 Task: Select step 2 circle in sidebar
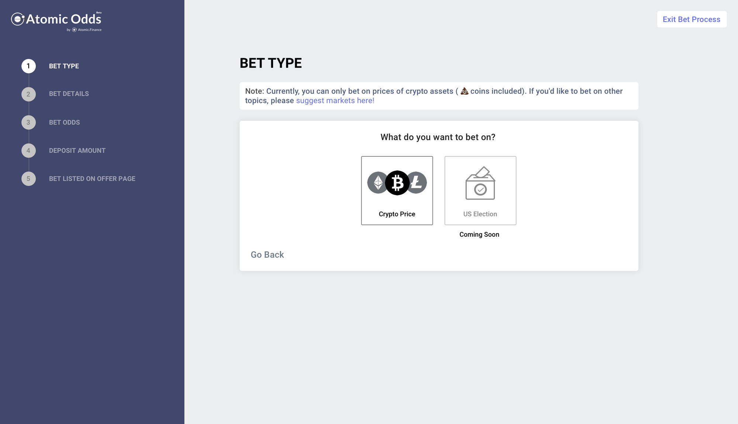click(28, 94)
